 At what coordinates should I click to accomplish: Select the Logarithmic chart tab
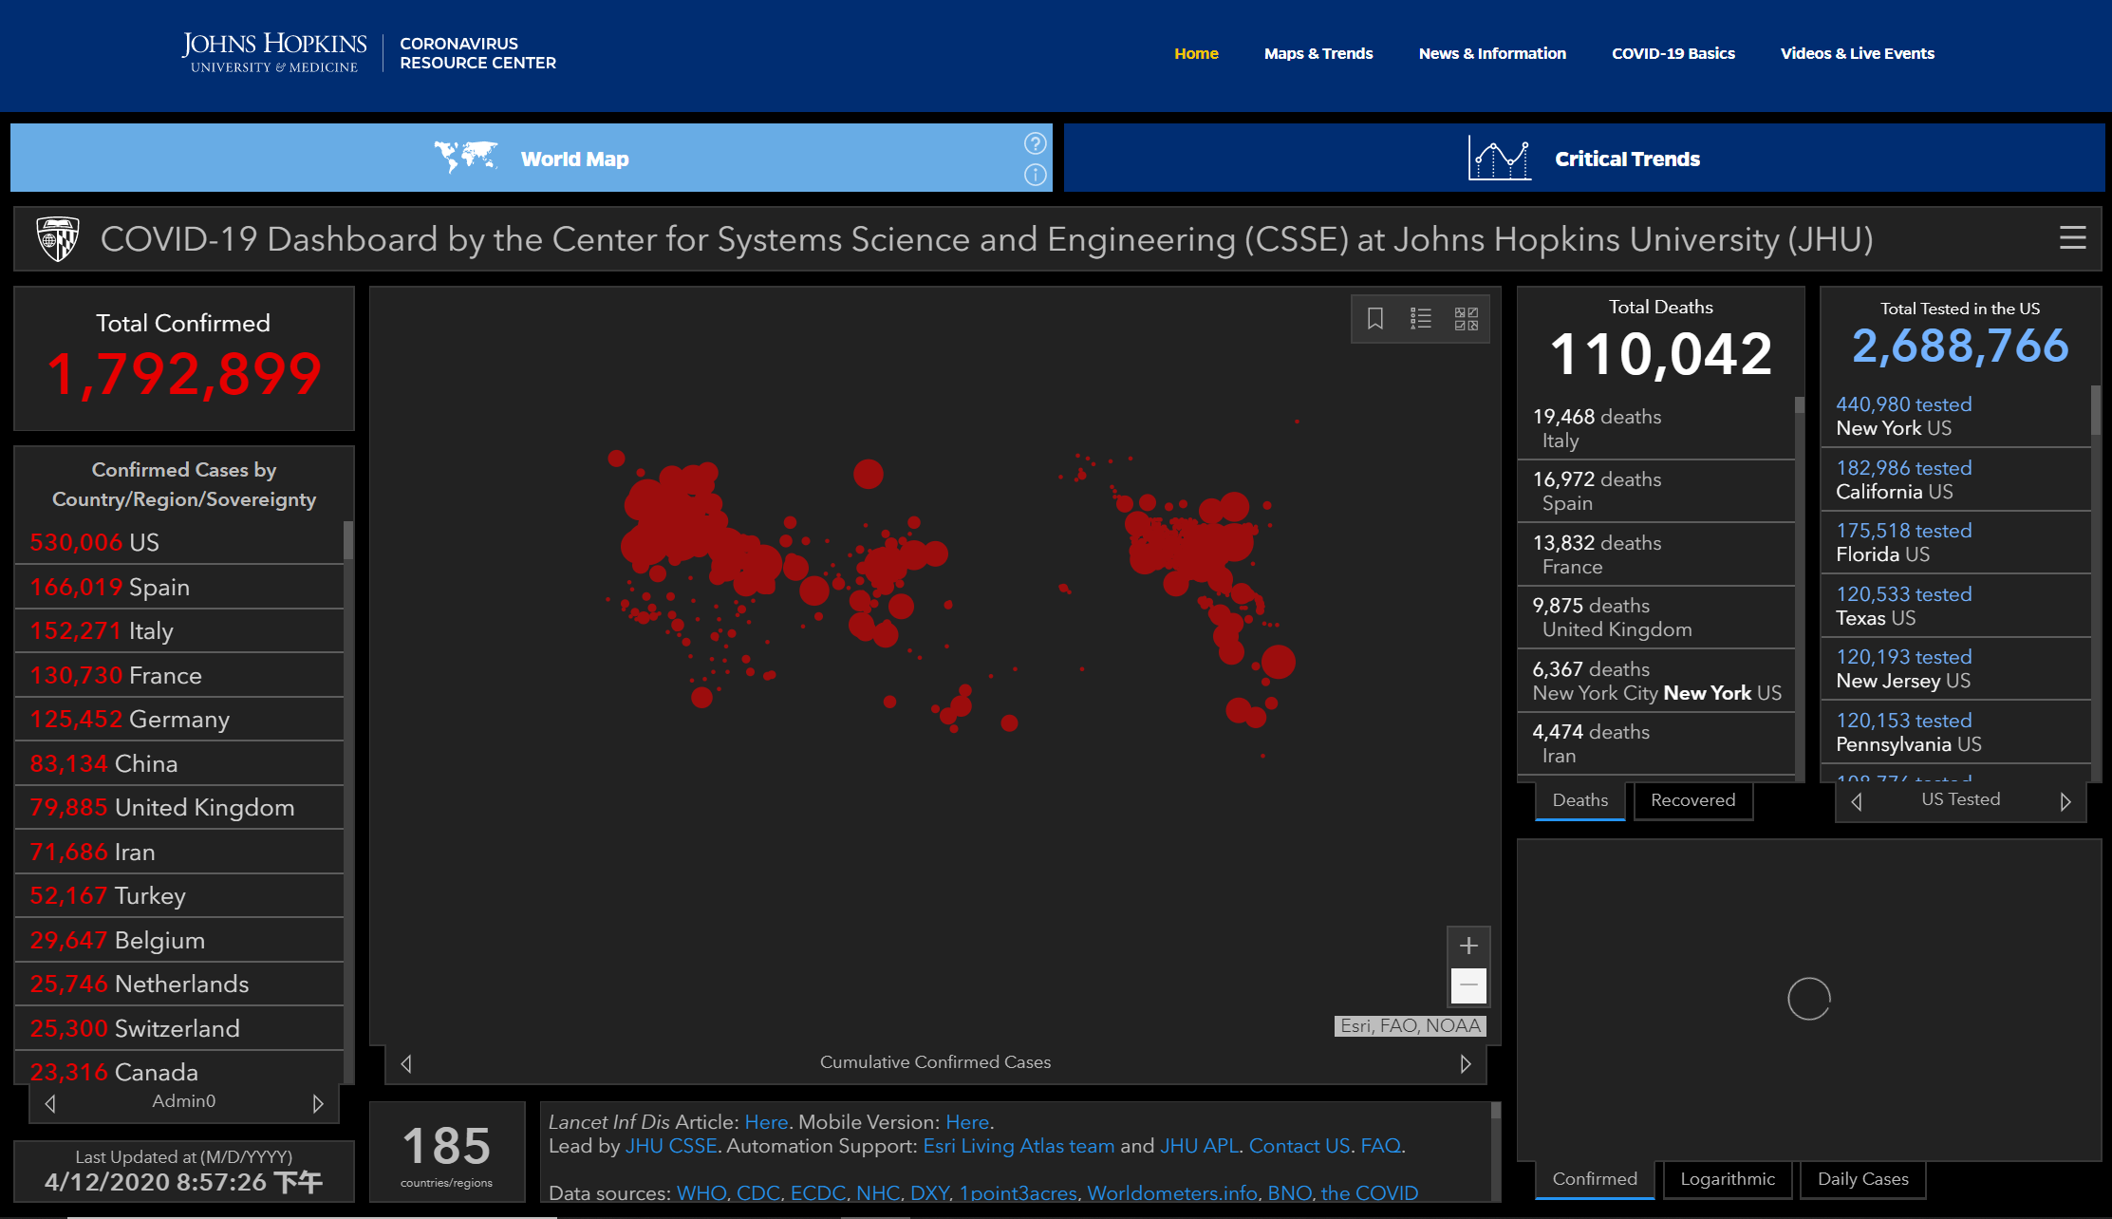click(x=1727, y=1179)
